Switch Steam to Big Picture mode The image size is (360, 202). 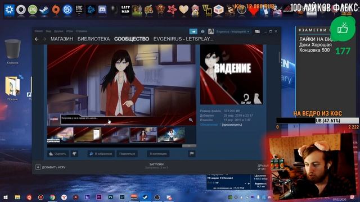tap(257, 31)
